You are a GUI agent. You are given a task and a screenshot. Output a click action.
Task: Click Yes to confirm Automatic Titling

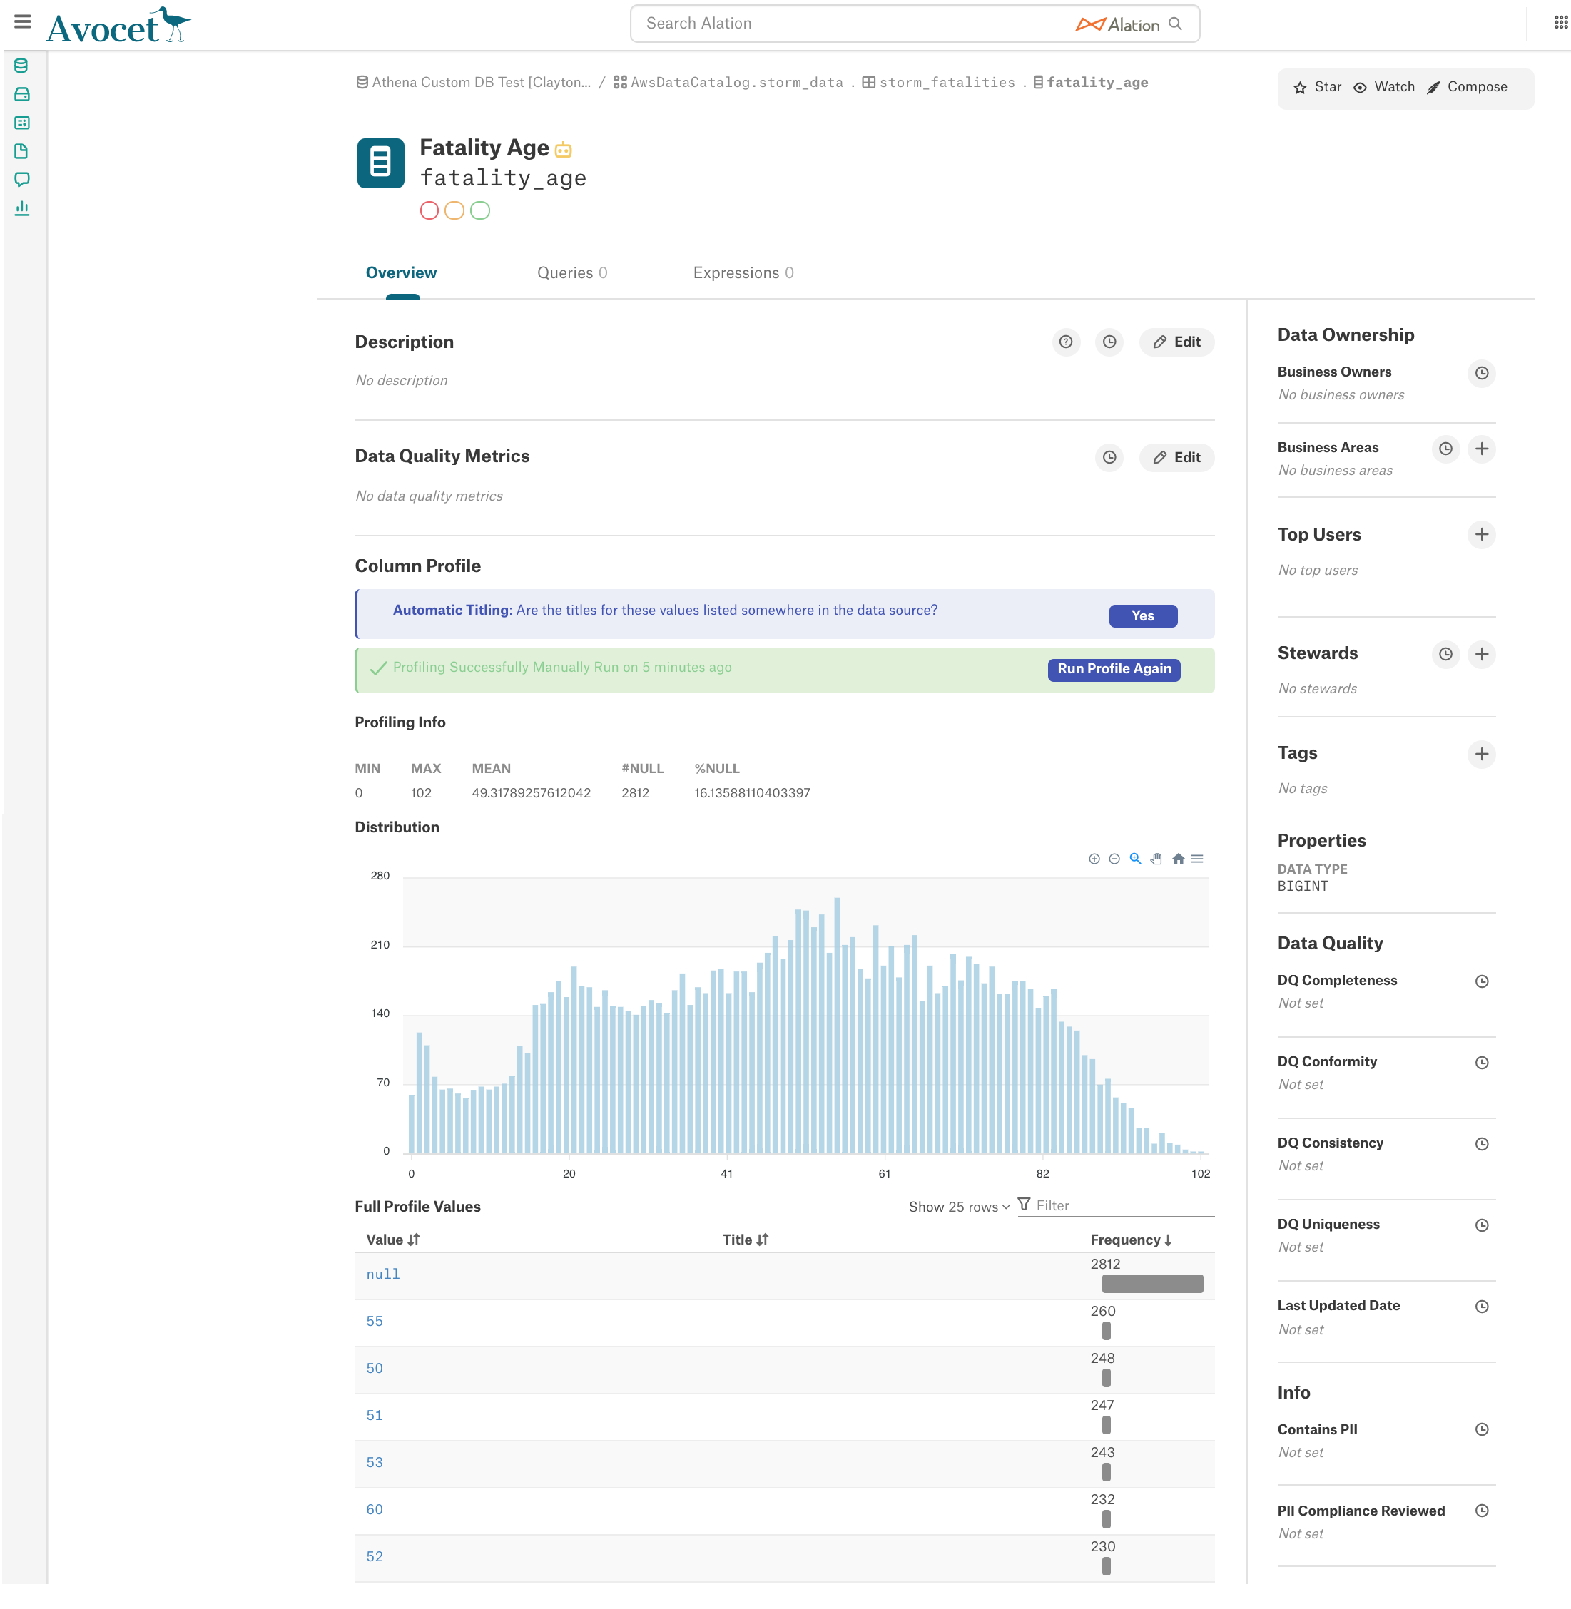1142,615
